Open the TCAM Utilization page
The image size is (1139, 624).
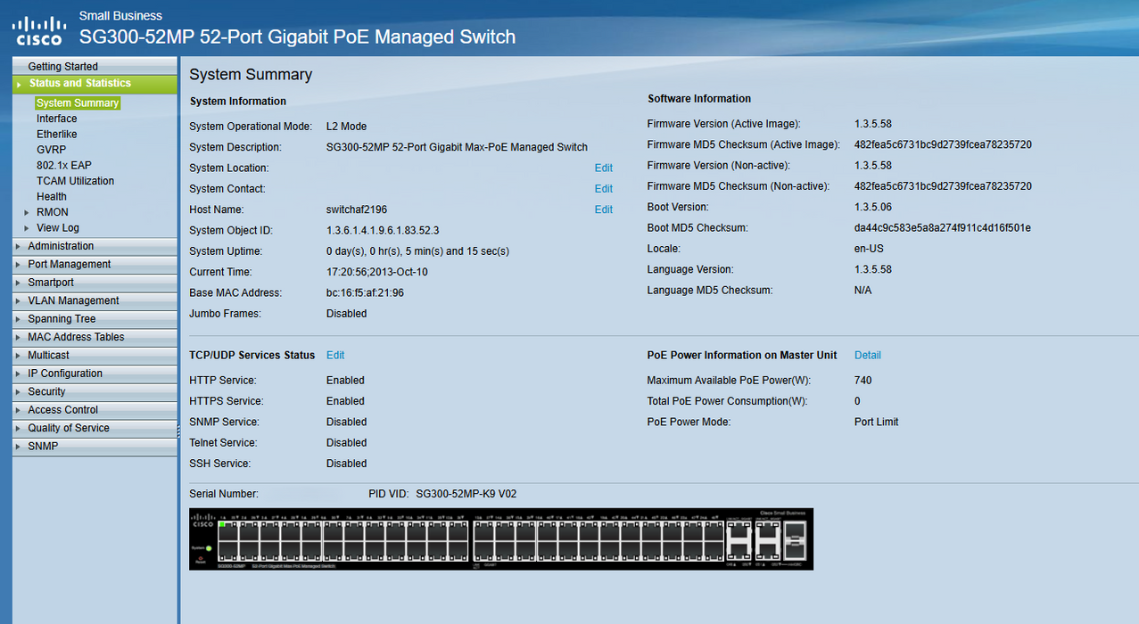(76, 181)
